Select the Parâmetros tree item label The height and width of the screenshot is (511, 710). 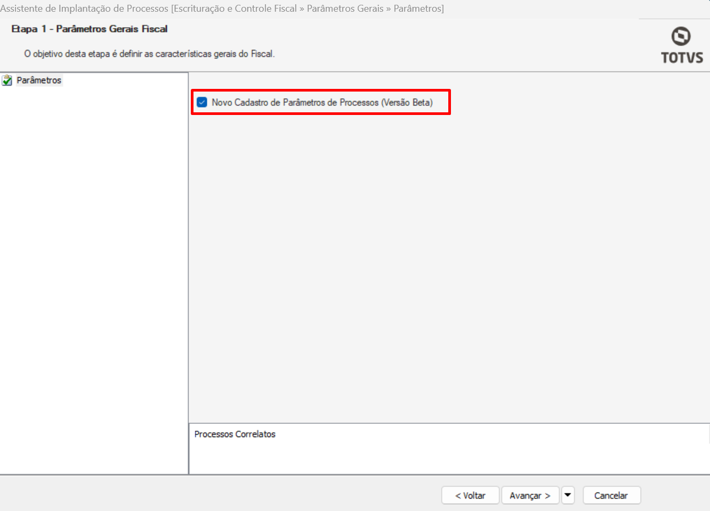[39, 80]
